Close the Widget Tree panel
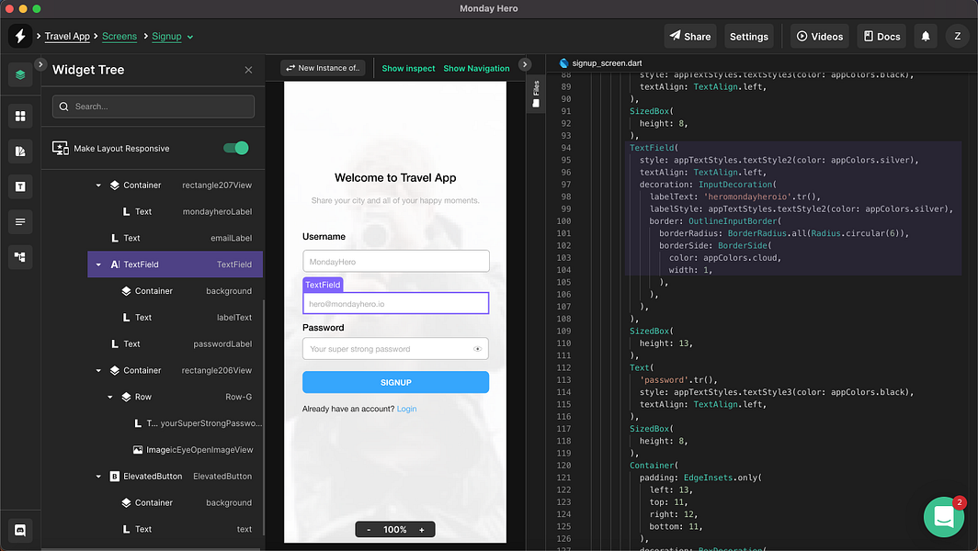 point(248,70)
